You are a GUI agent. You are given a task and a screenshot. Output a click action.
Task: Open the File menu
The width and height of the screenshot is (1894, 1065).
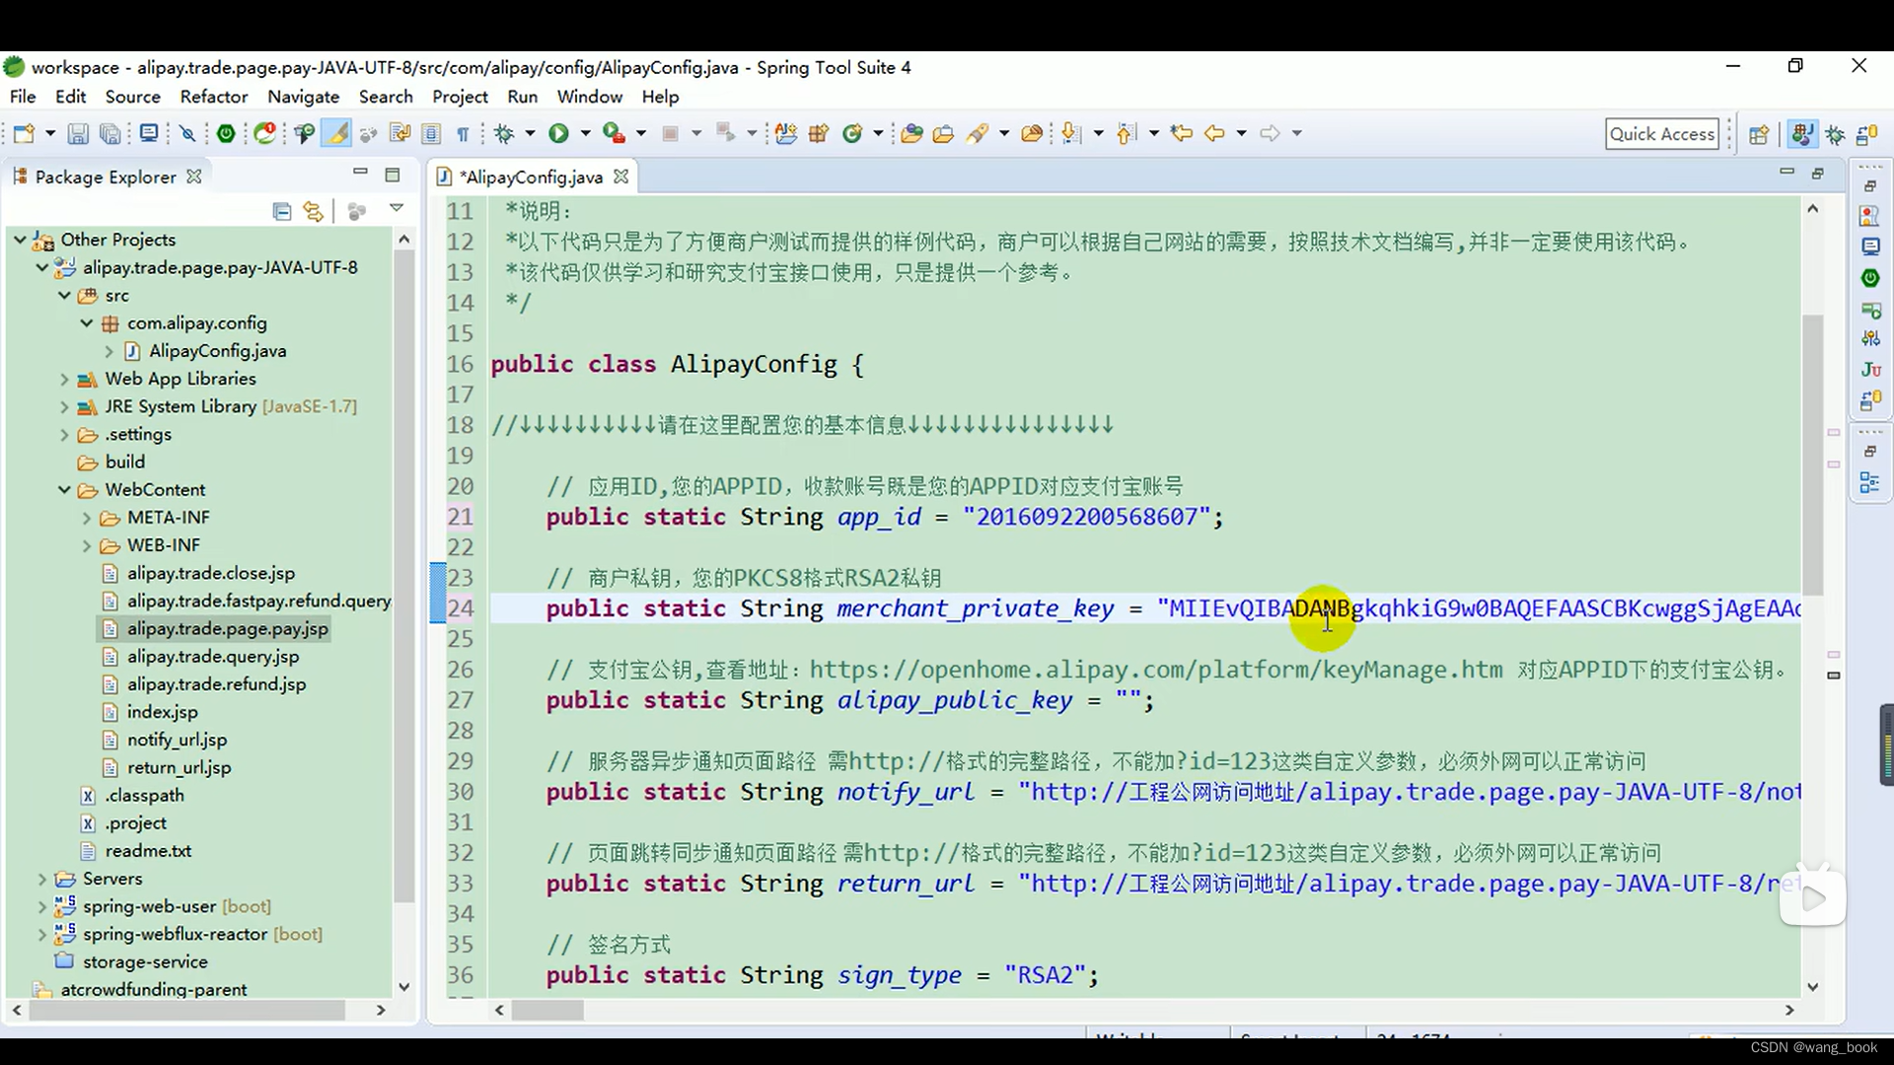pos(23,97)
